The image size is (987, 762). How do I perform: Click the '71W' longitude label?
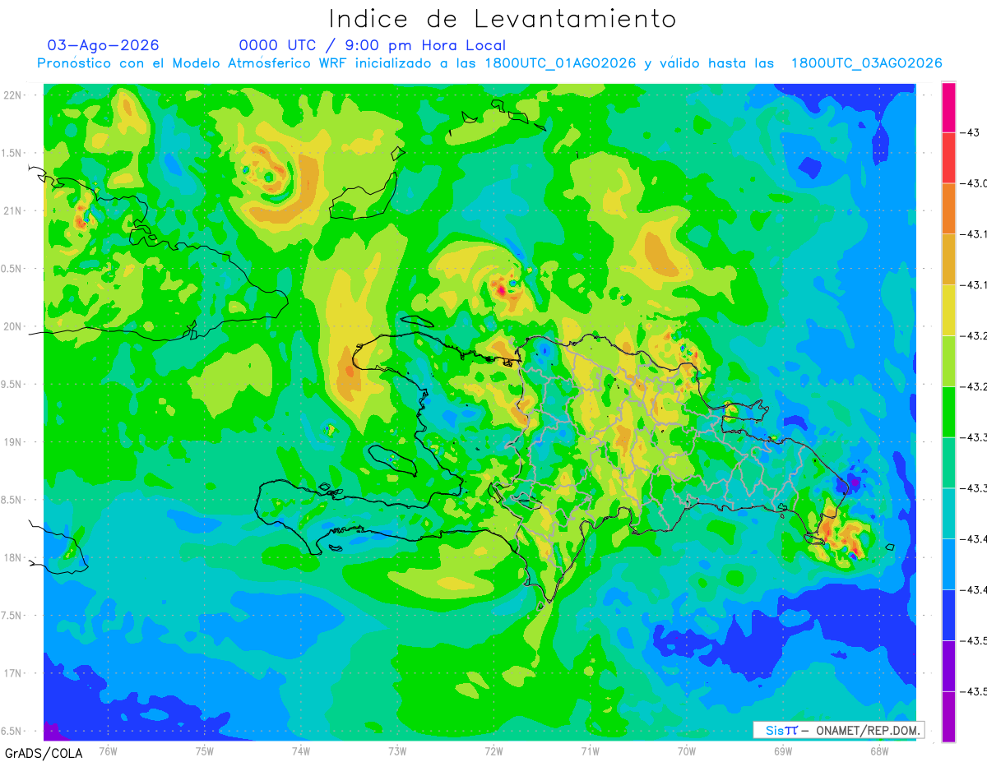click(x=590, y=750)
